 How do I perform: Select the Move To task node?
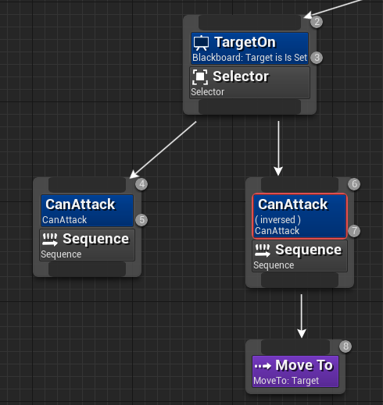click(295, 371)
